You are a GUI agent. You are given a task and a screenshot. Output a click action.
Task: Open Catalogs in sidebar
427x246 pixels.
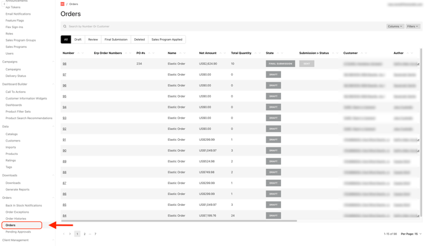[11, 134]
